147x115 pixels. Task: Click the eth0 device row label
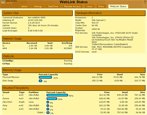[5, 48]
